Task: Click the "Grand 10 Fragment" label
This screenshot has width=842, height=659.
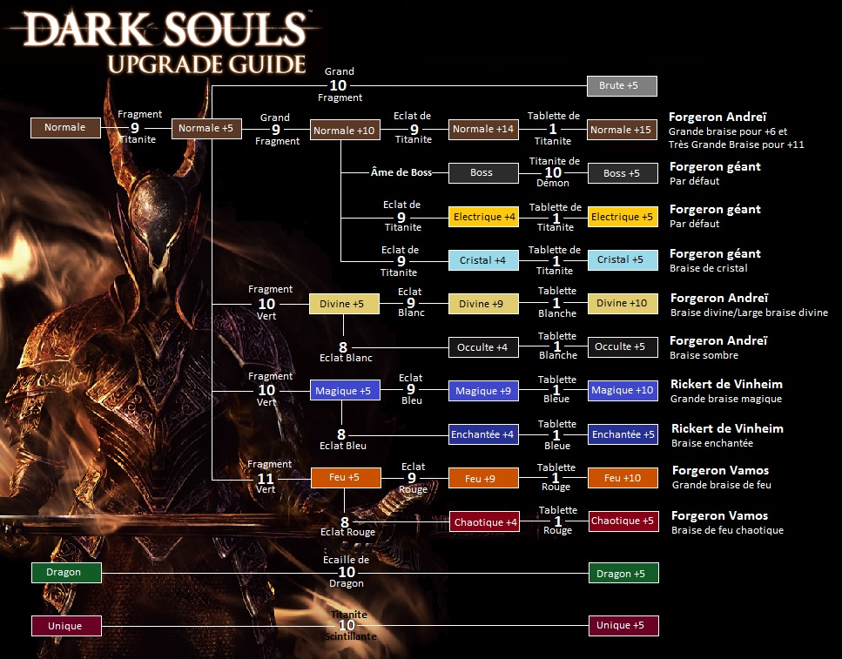Action: coord(340,84)
